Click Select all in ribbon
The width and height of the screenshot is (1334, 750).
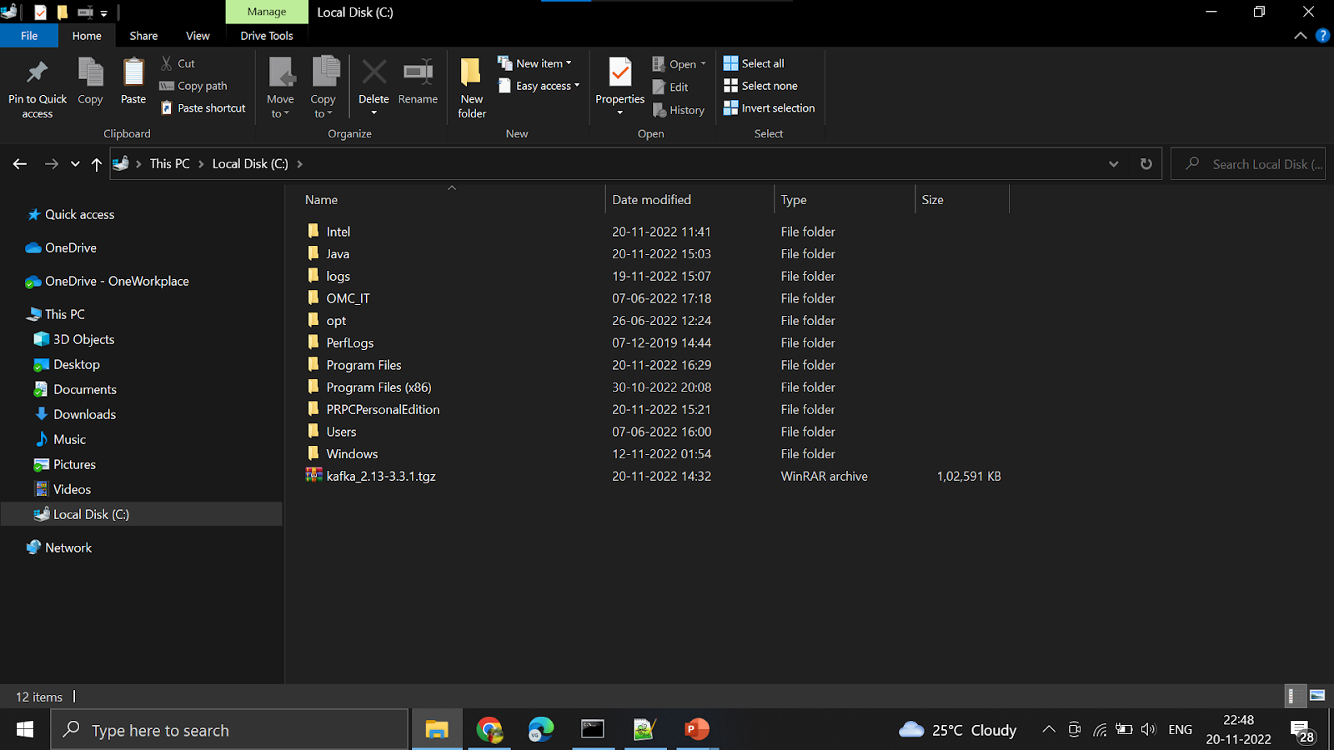pyautogui.click(x=754, y=63)
